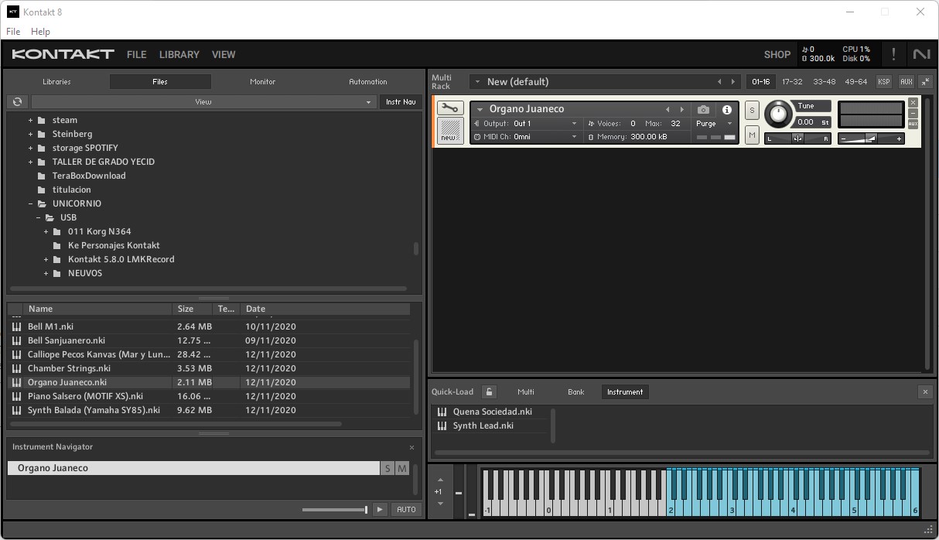Select Quena Sociedad.nki in Quick-Load
939x540 pixels.
(493, 412)
